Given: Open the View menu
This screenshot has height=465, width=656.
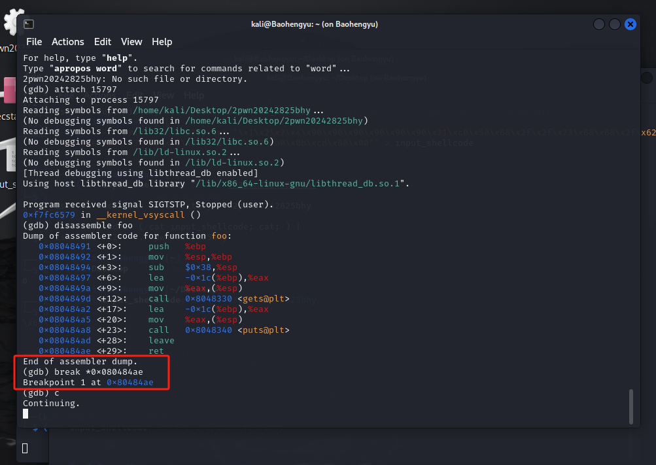Looking at the screenshot, I should [131, 42].
